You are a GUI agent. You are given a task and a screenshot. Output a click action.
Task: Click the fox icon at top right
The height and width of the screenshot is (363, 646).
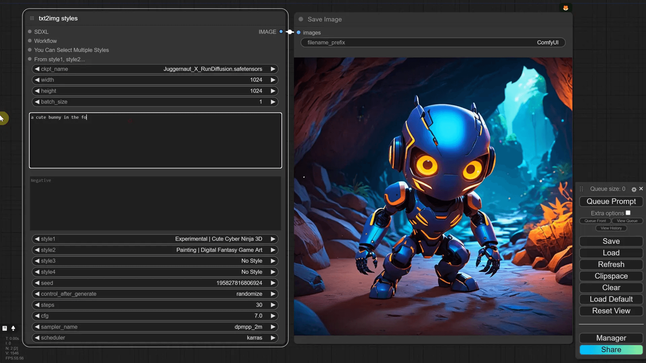point(566,8)
